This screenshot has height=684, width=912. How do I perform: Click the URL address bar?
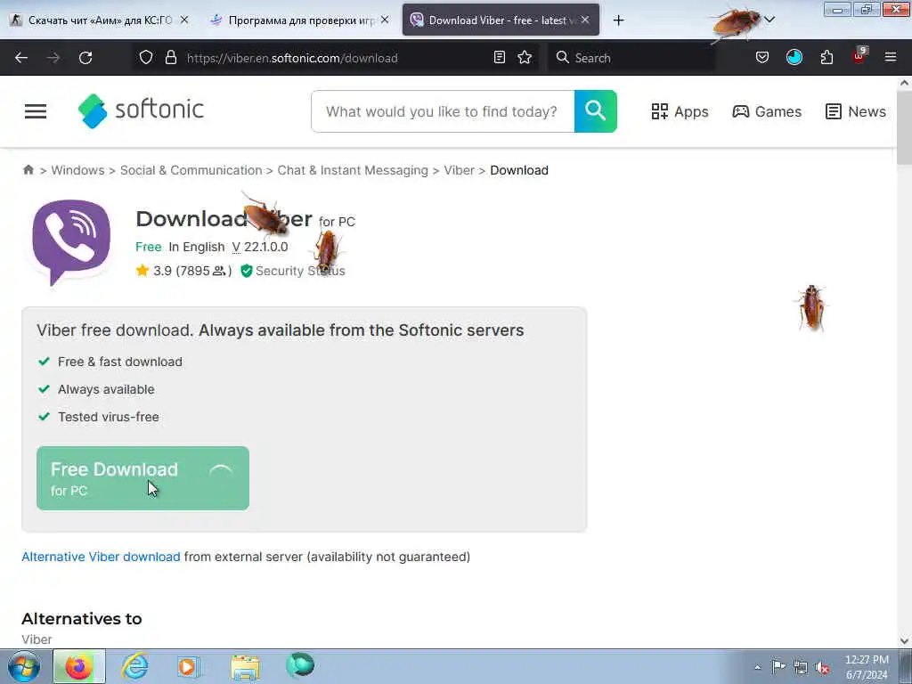click(338, 58)
